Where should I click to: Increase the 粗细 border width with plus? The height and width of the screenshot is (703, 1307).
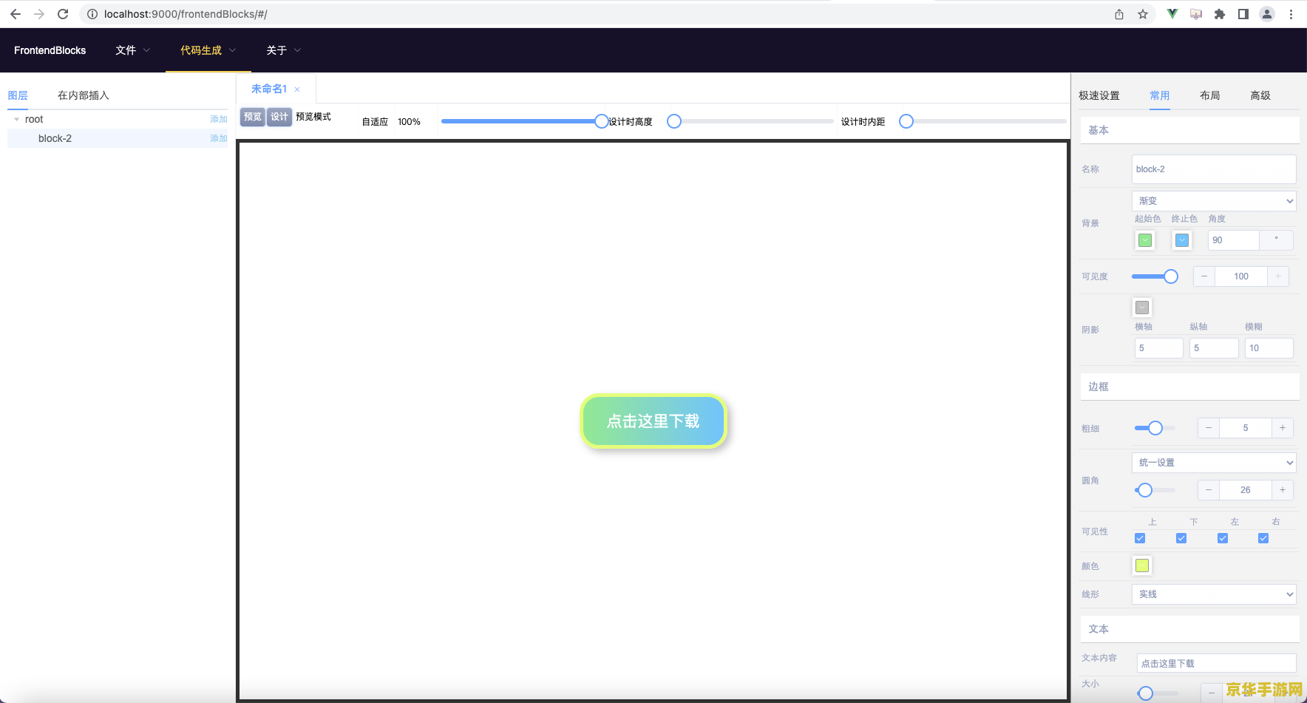pyautogui.click(x=1283, y=428)
